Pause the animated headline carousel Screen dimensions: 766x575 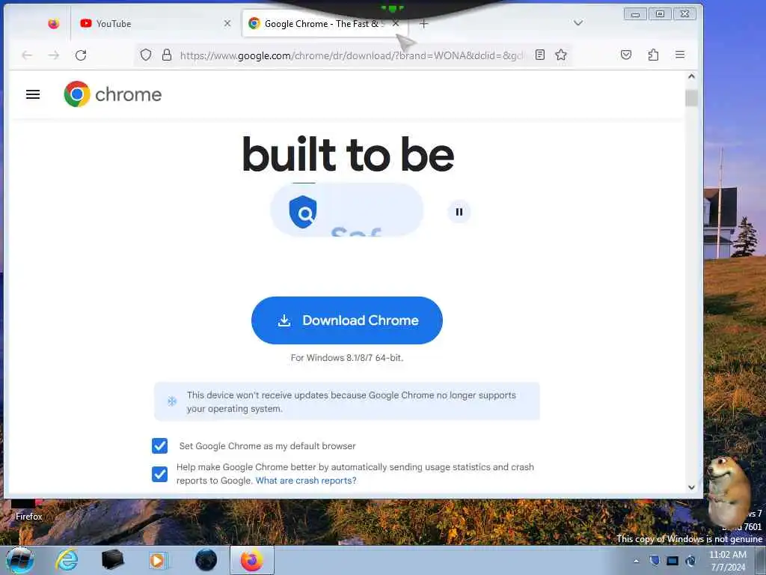(x=459, y=212)
